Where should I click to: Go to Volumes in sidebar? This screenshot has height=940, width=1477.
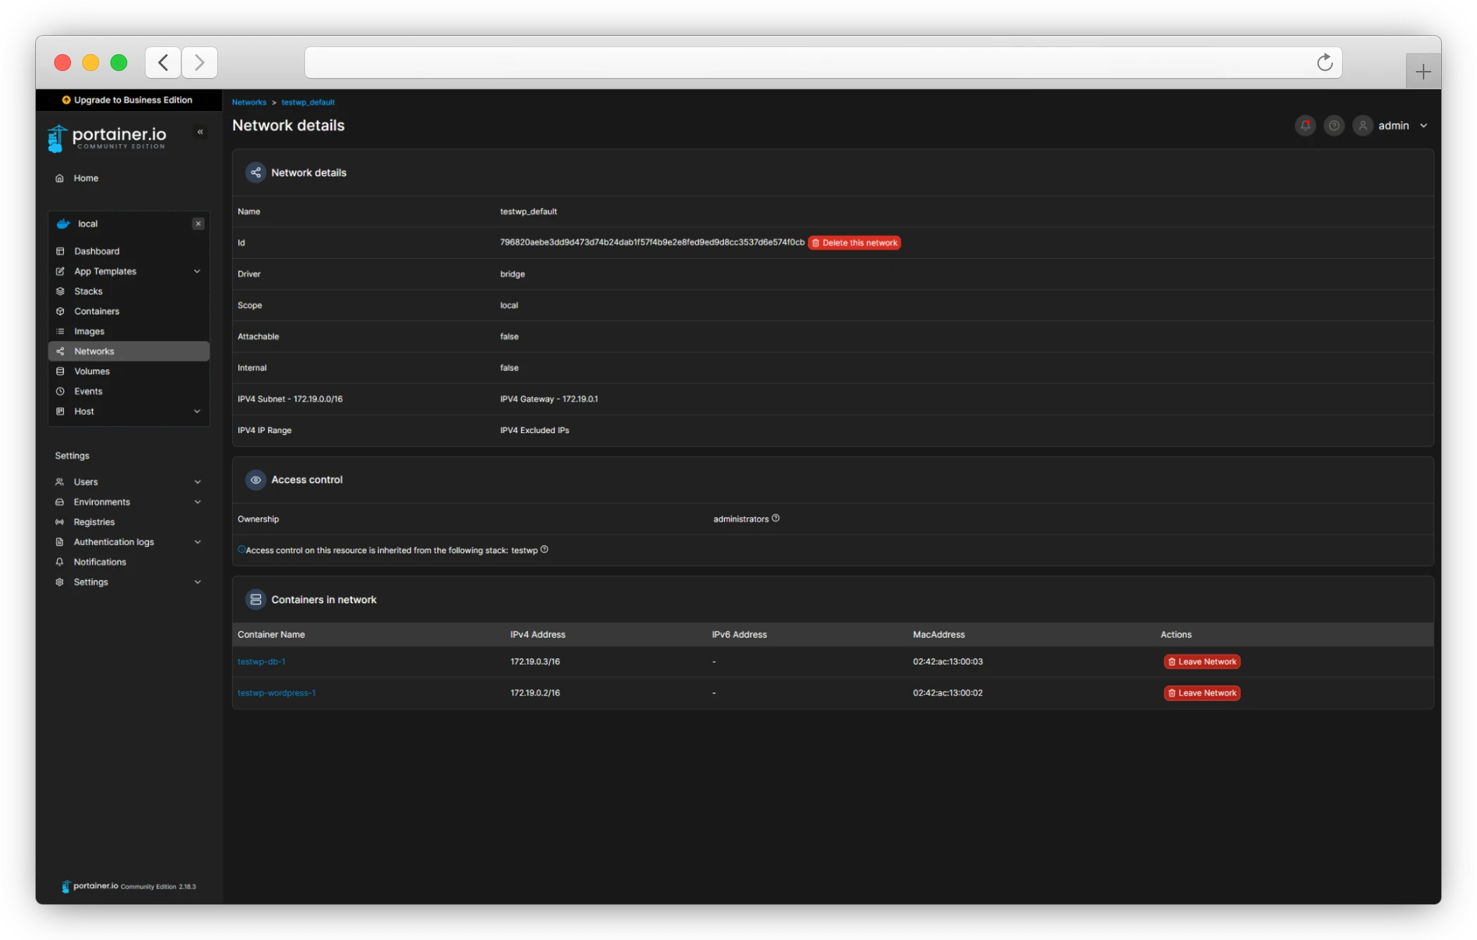click(x=91, y=371)
